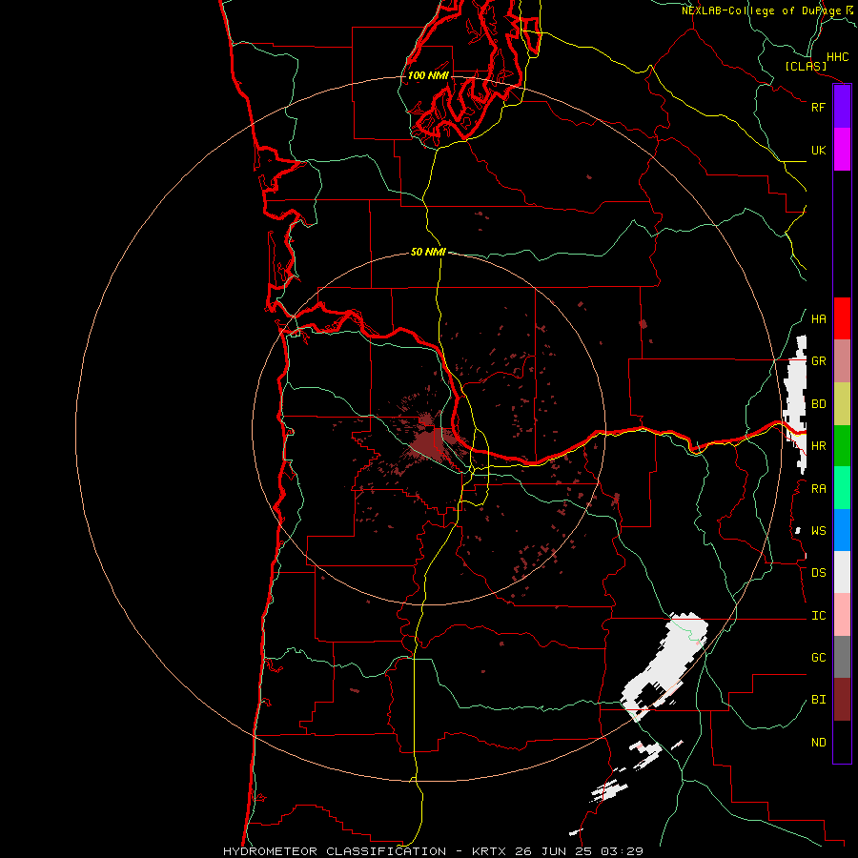The width and height of the screenshot is (858, 858).
Task: Click the [CLAS] units label
Action: [x=806, y=67]
